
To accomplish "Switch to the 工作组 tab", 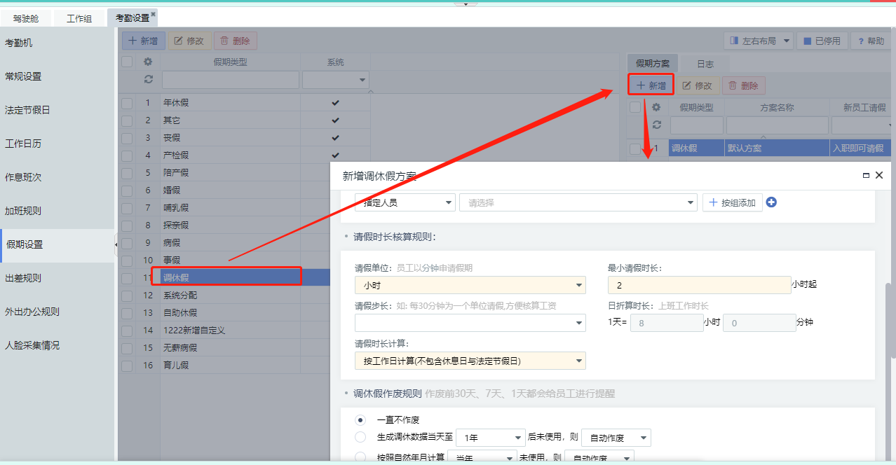I will tap(79, 18).
